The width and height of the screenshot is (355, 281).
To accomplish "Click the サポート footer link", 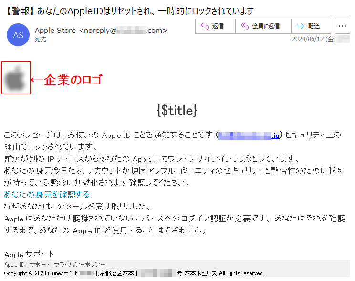I will pos(40,264).
